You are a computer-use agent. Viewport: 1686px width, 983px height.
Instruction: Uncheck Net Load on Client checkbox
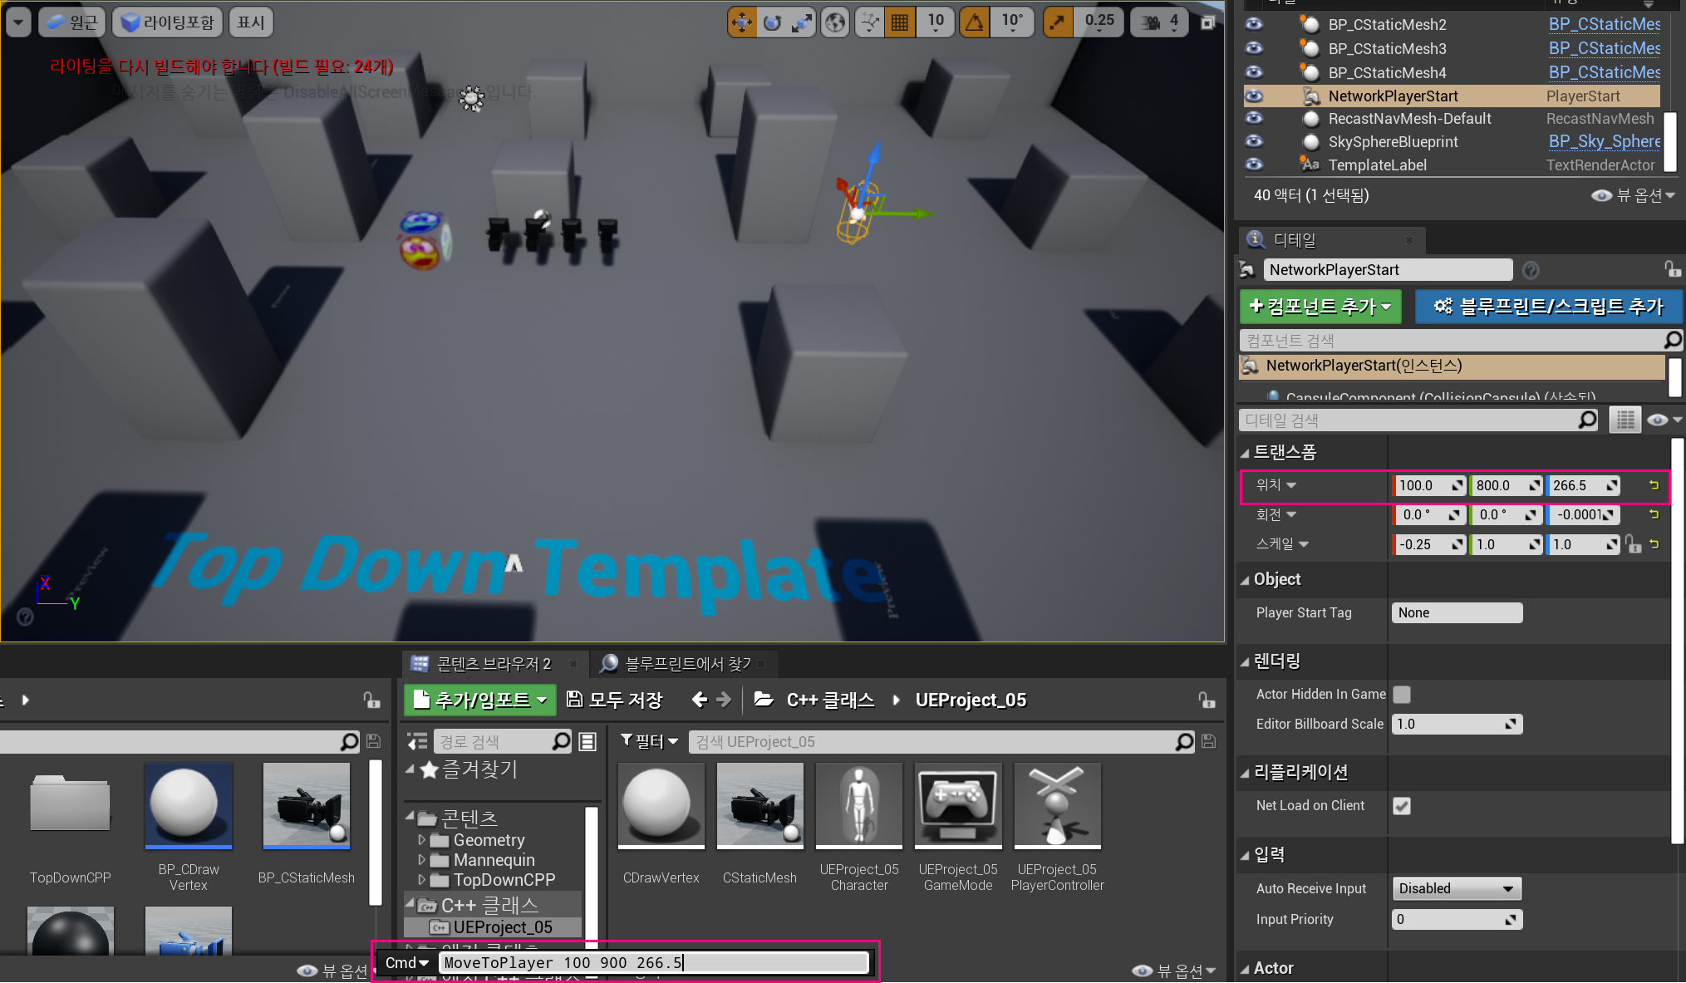1402,806
